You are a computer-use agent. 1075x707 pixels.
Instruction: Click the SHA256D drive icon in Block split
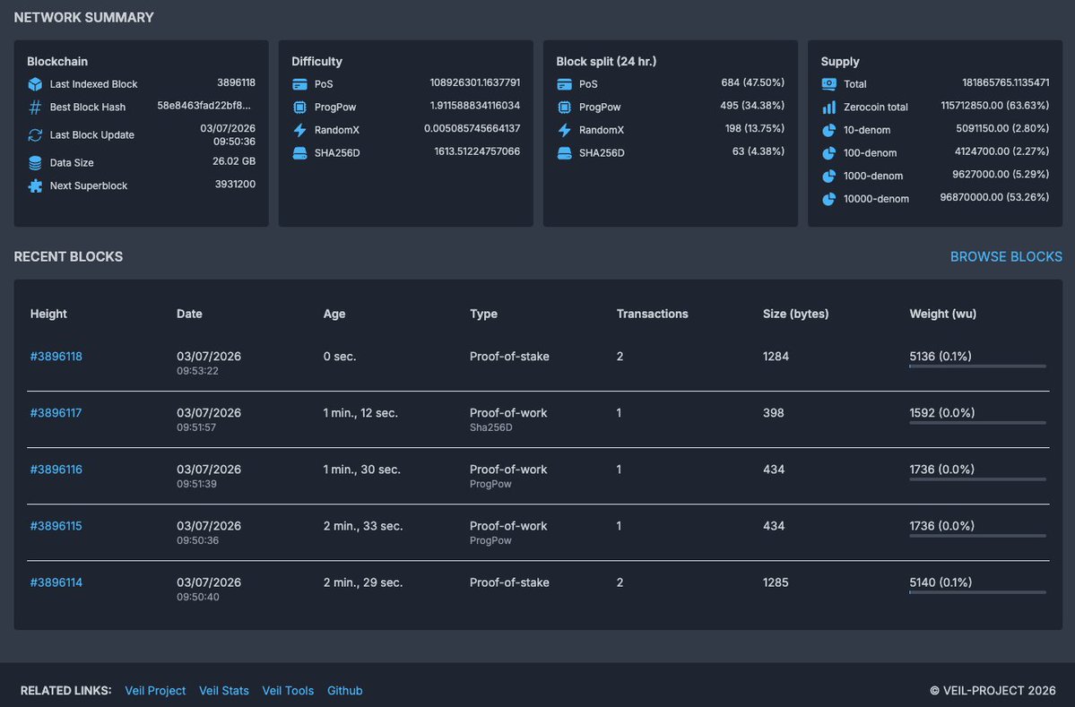tap(564, 152)
